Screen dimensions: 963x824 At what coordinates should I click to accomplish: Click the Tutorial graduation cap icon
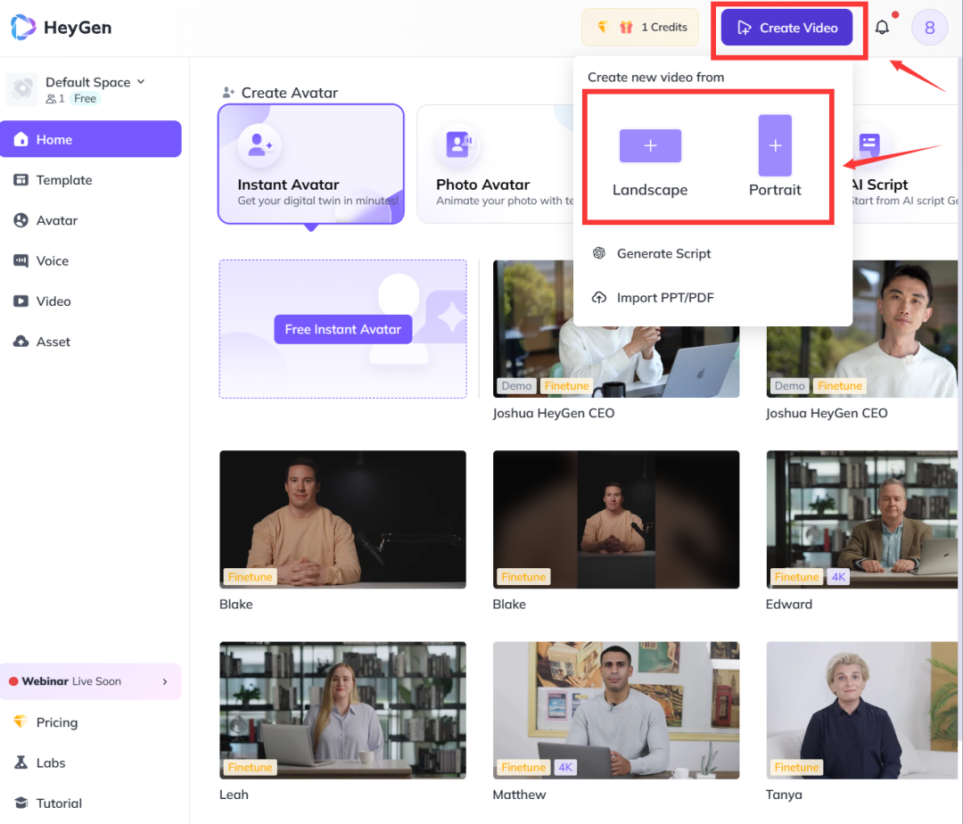click(21, 803)
